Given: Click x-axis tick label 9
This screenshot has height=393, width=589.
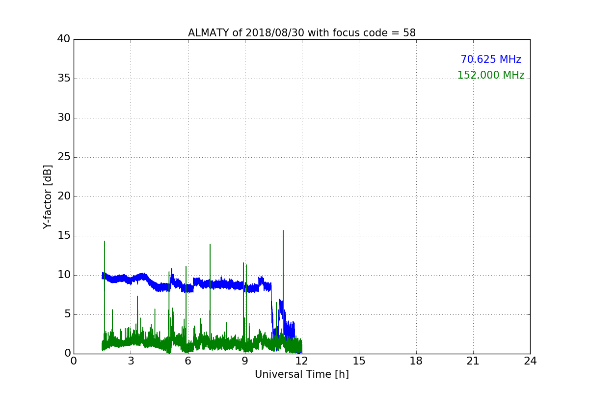Looking at the screenshot, I should point(245,361).
